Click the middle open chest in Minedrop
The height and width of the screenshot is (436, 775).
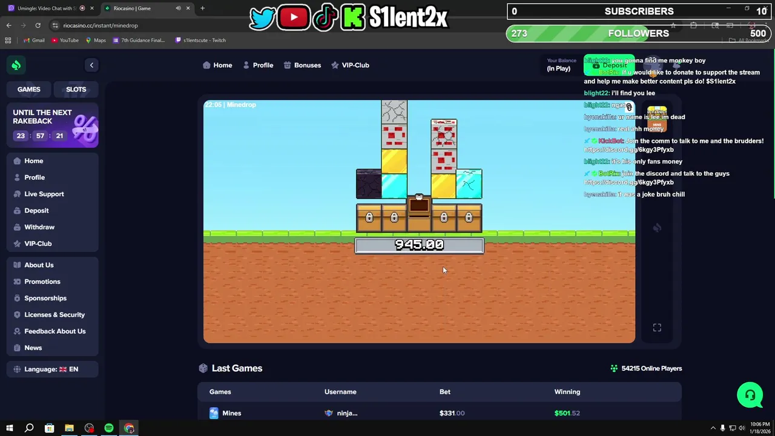419,213
